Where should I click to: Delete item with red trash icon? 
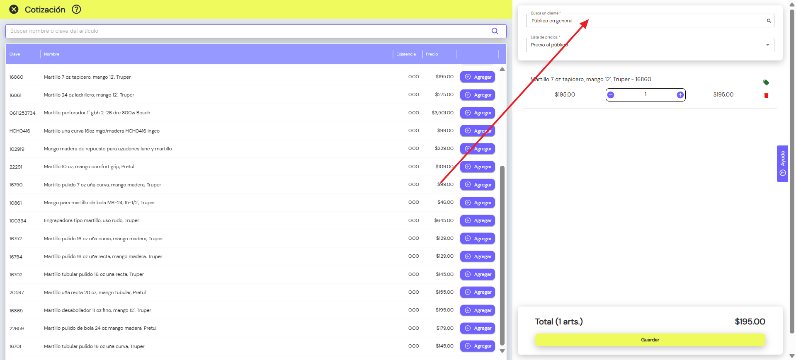click(x=766, y=95)
